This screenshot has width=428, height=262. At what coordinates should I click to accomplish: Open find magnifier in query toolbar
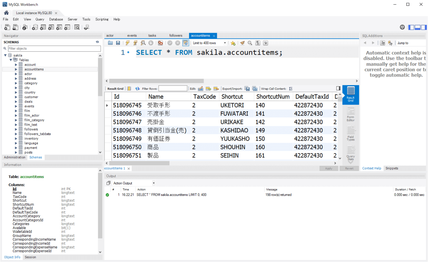pos(250,43)
